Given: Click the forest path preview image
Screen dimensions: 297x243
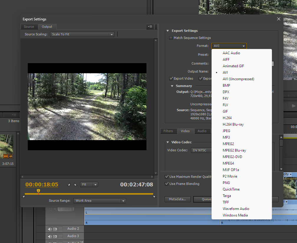Looking at the screenshot, I should 87,107.
